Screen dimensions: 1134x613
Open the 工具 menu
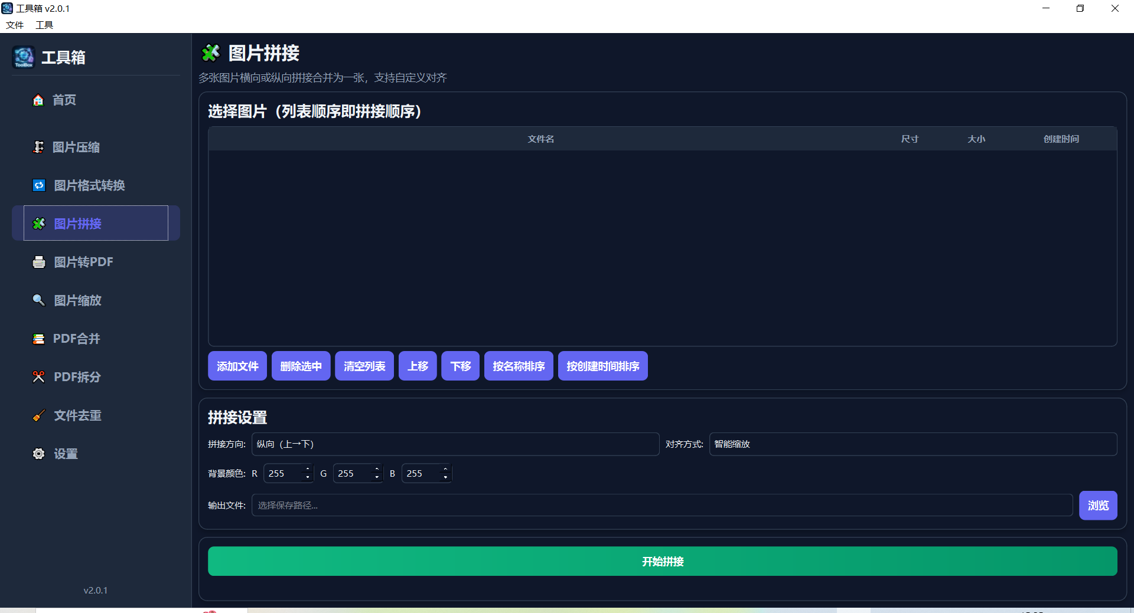44,25
